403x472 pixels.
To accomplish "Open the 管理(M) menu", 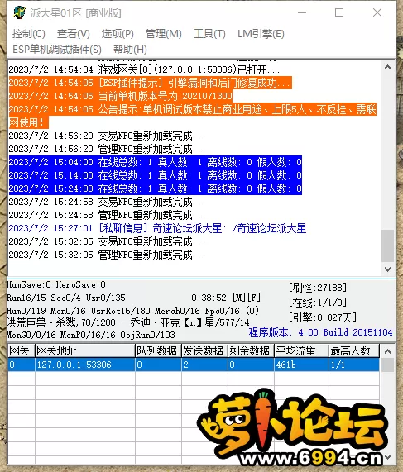I will click(163, 34).
